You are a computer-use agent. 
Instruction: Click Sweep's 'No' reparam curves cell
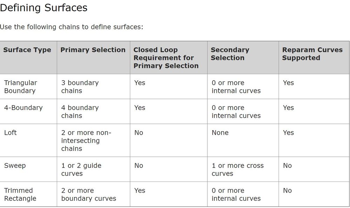287,165
